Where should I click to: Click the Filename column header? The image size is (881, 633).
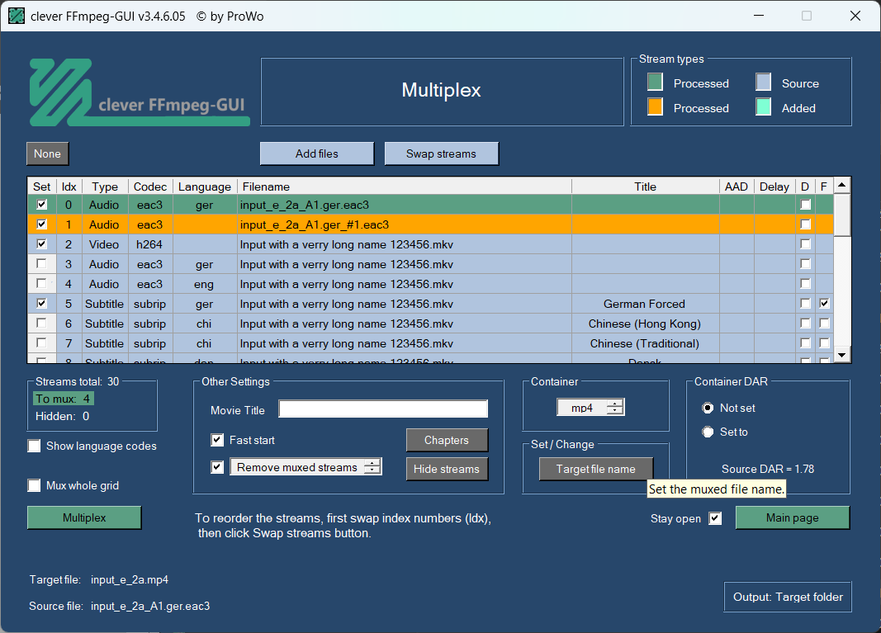tap(404, 187)
